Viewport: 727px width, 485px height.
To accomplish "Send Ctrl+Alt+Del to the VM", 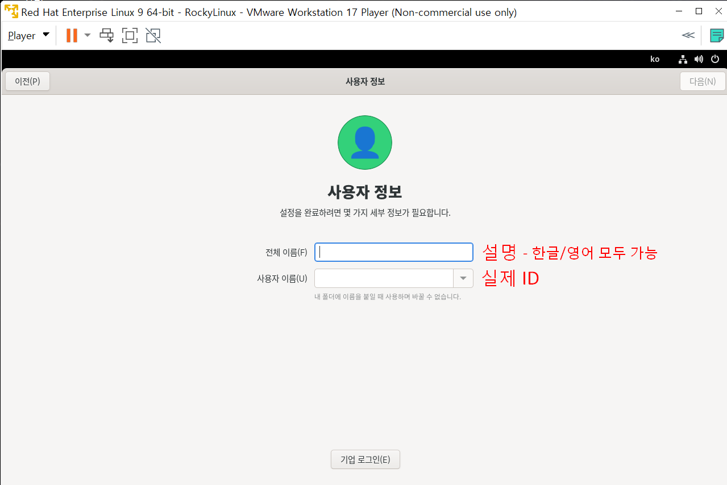I will coord(107,36).
